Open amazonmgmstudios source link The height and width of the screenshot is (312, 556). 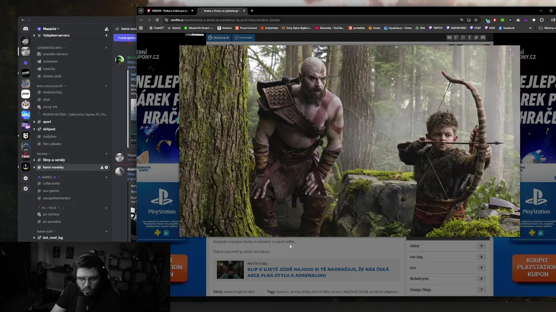(239, 292)
